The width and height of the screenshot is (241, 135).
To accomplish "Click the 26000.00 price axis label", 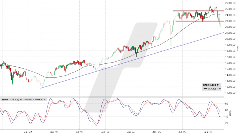I will point(230,3).
